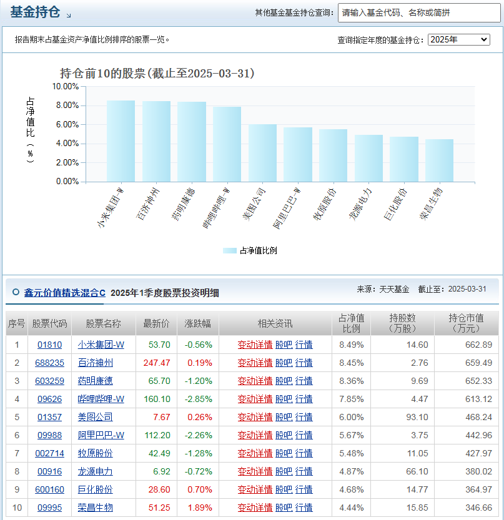Open the 阿里巴巴-W stock name link
The width and height of the screenshot is (504, 520).
[101, 435]
